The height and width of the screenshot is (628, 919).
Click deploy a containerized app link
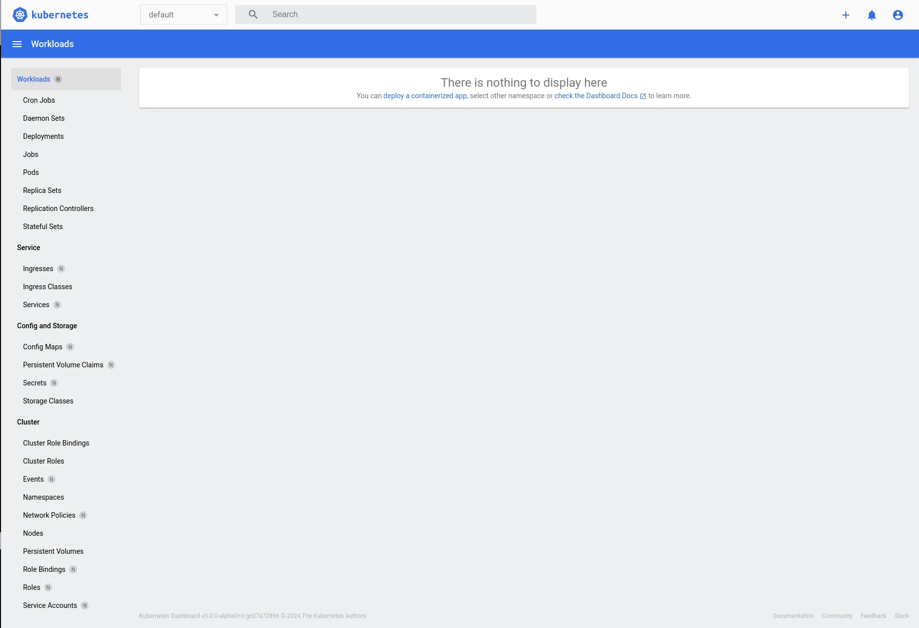click(425, 96)
